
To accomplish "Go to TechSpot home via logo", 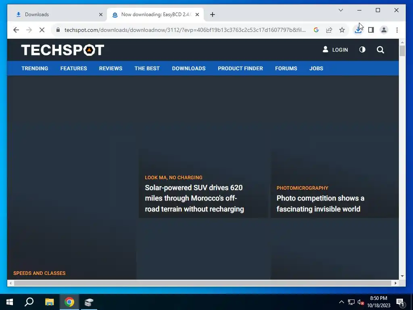I will 63,50.
